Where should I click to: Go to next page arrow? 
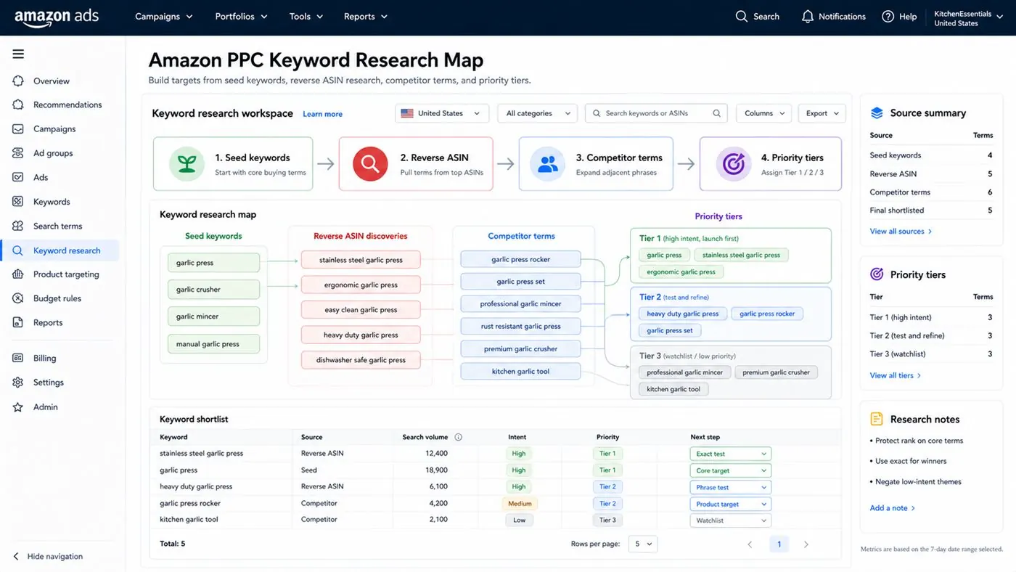(806, 544)
